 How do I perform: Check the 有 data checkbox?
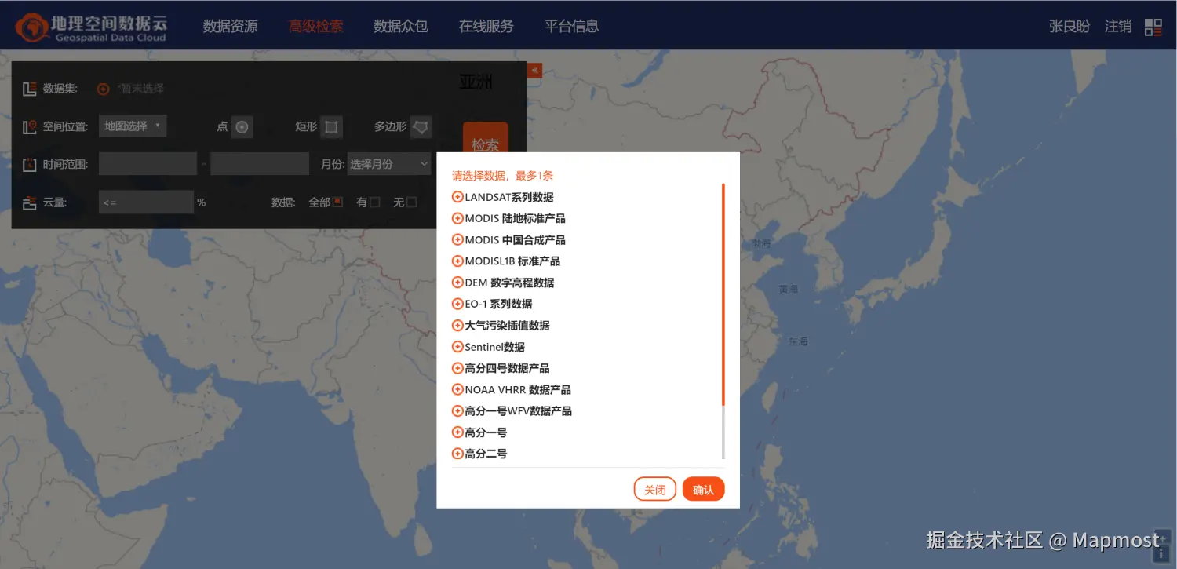coord(374,202)
